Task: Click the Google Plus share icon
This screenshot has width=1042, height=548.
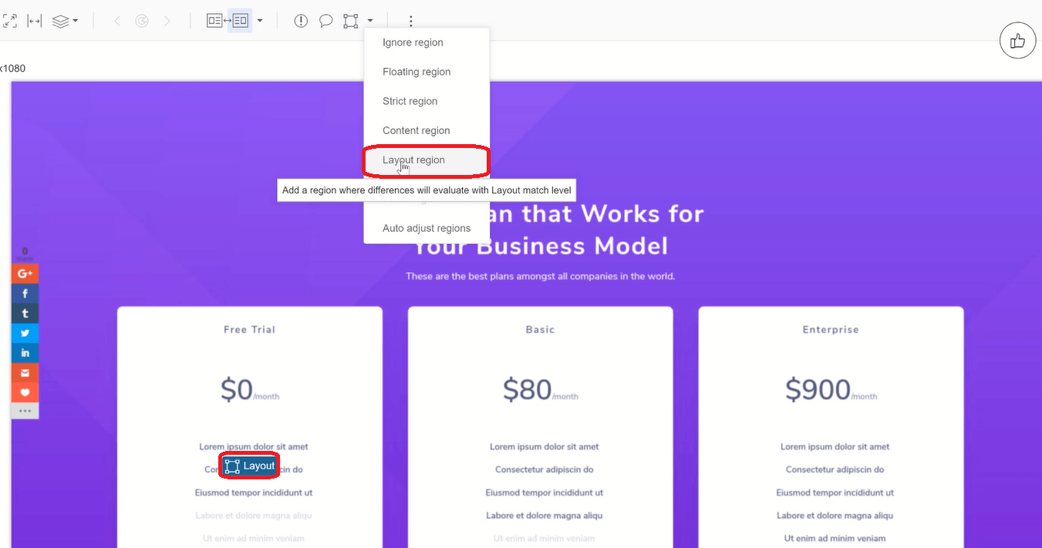Action: [x=25, y=274]
